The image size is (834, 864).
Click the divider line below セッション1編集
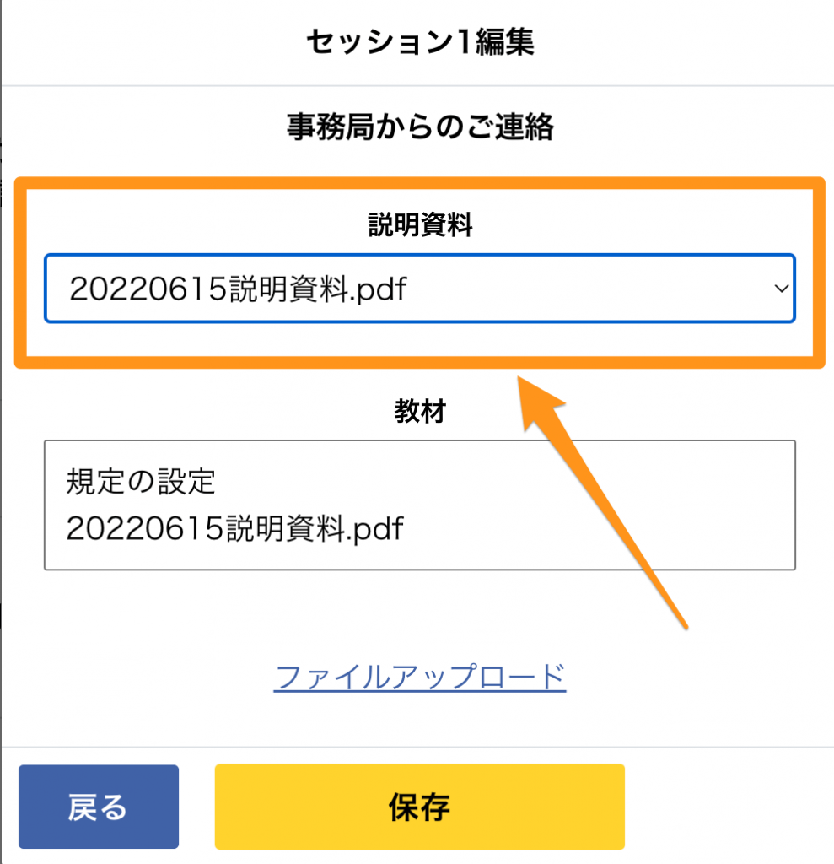[x=417, y=86]
